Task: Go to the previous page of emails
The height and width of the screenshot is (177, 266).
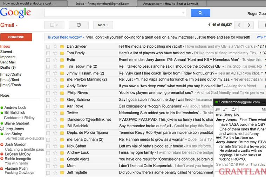Action: coord(239,25)
